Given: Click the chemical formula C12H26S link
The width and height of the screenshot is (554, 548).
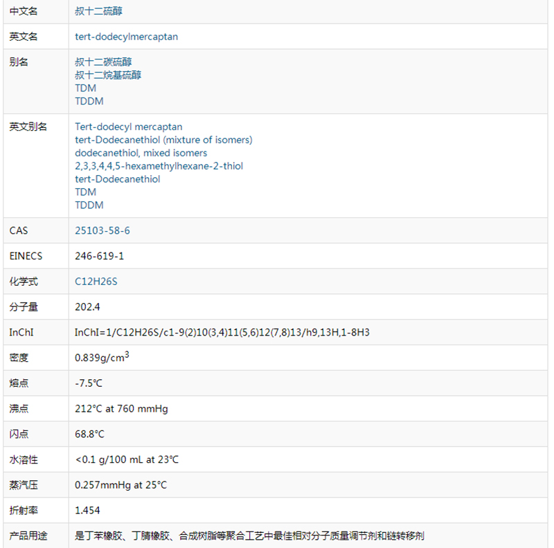Looking at the screenshot, I should pyautogui.click(x=97, y=282).
